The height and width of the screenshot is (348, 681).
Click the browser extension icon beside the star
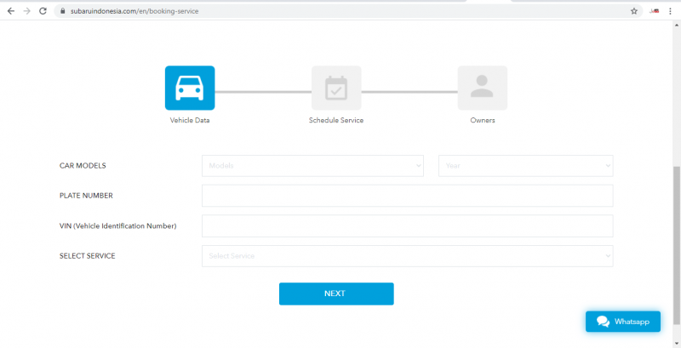coord(654,11)
